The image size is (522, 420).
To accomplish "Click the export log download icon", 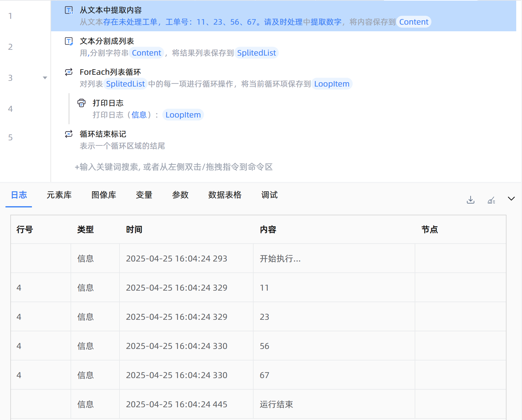I will [470, 200].
